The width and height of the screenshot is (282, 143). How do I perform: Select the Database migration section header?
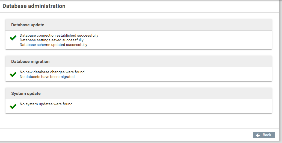click(30, 62)
